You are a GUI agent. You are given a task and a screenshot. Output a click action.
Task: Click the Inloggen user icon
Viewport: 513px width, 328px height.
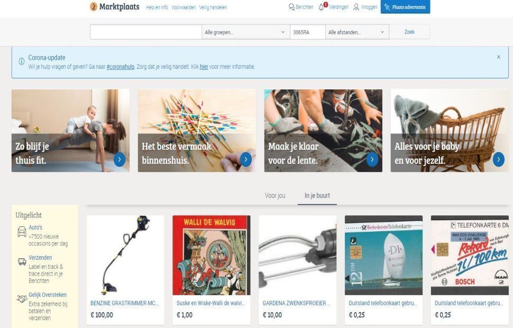(356, 7)
